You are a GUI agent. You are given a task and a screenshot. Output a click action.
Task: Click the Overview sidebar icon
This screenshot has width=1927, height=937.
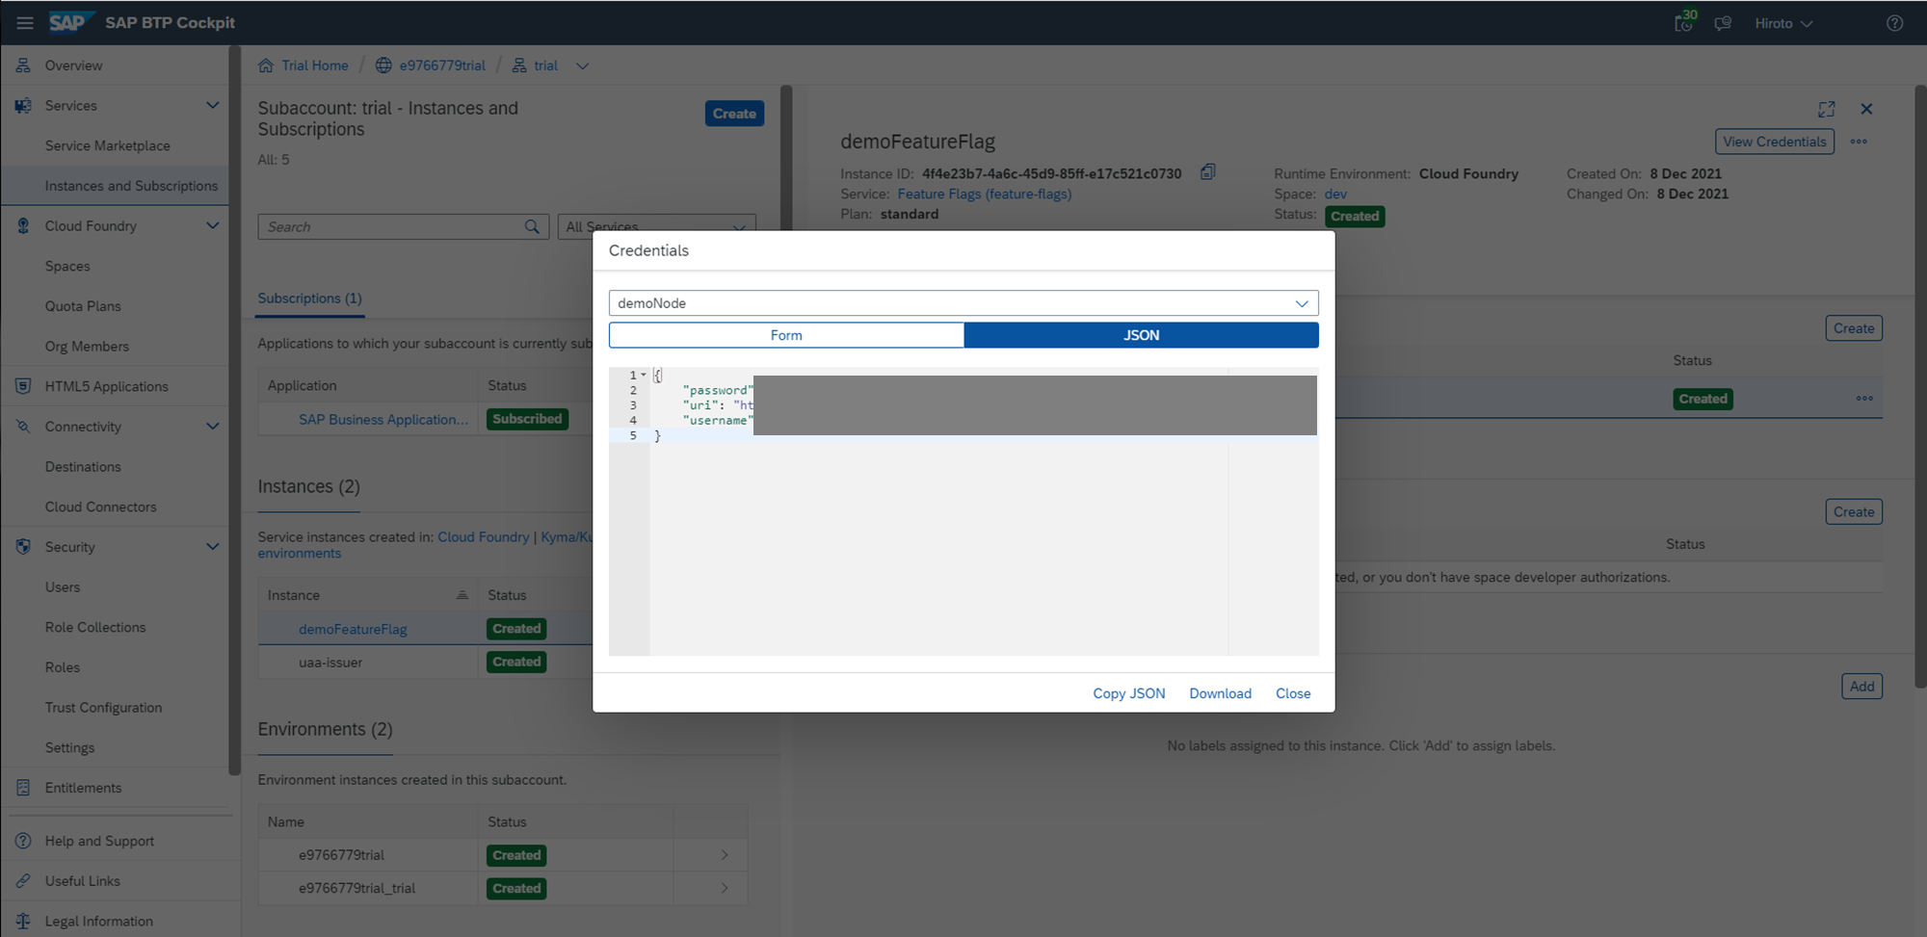pyautogui.click(x=23, y=65)
